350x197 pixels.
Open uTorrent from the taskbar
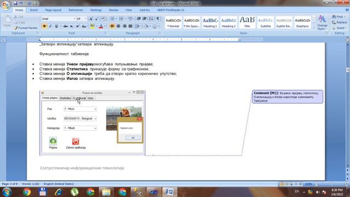click(74, 192)
